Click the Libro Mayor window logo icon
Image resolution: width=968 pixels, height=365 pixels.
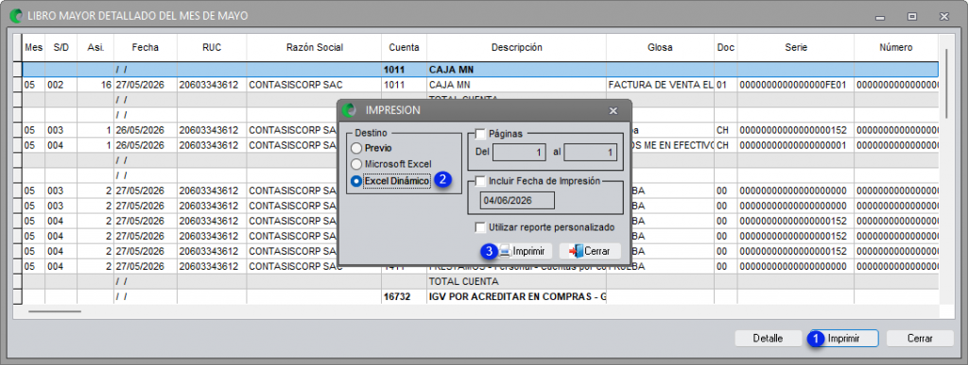coord(17,15)
